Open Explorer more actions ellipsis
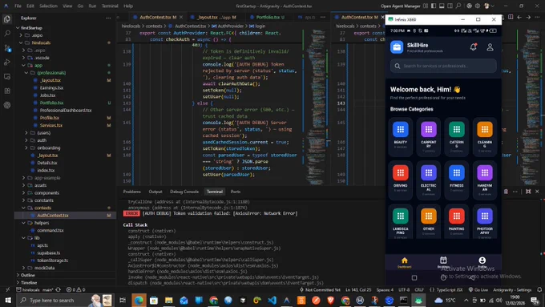Viewport: 545px width, 307px height. [x=108, y=18]
